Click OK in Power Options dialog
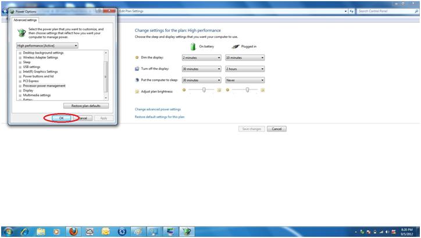The height and width of the screenshot is (238, 421). click(x=61, y=118)
